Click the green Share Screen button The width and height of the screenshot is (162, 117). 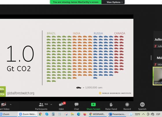93,106
